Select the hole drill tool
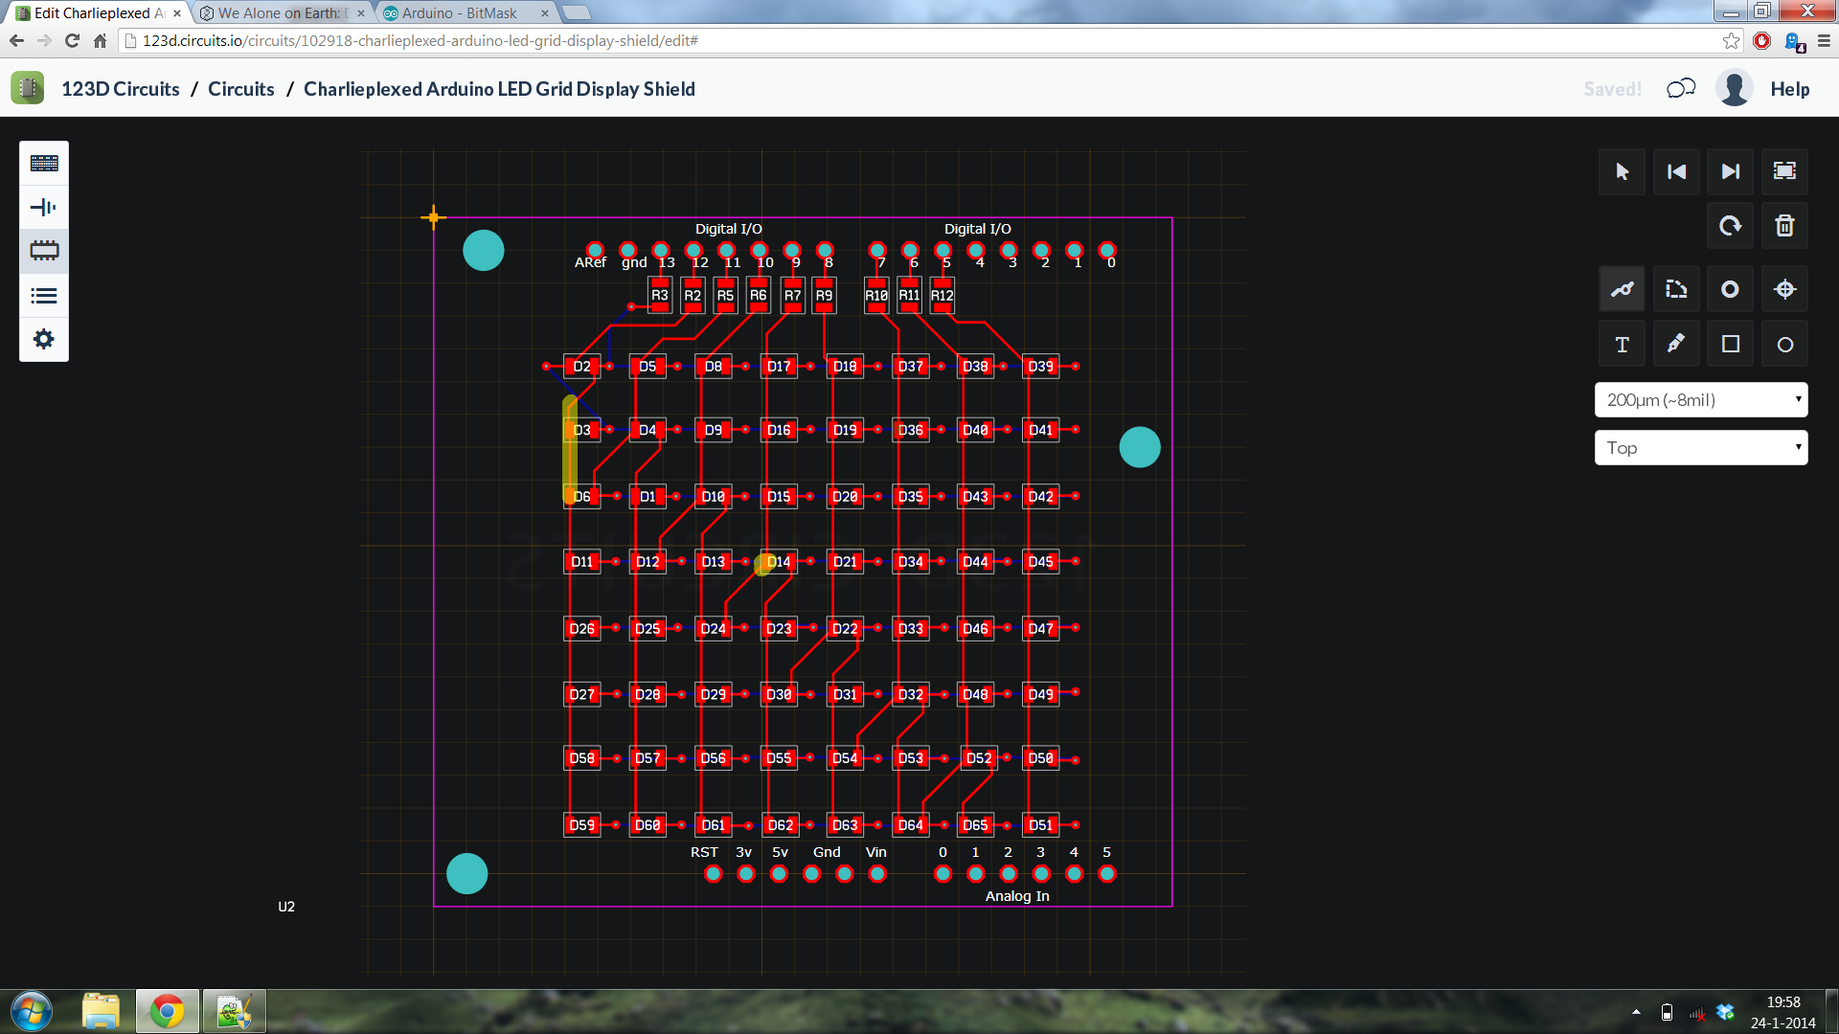The height and width of the screenshot is (1034, 1839). (x=1784, y=288)
